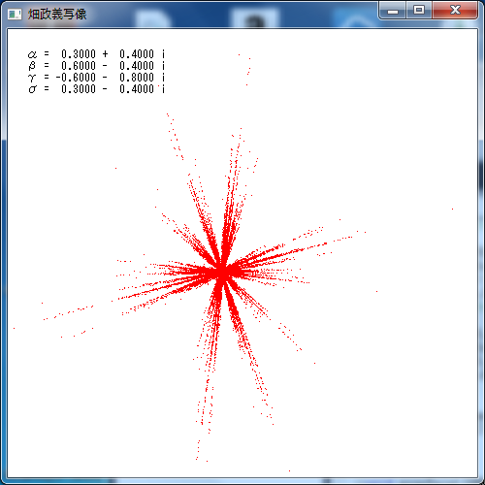Click the application icon in title bar

[15, 15]
